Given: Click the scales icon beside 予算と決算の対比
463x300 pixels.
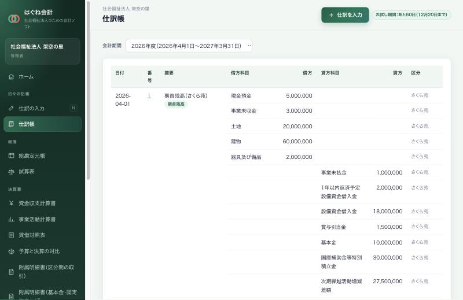Looking at the screenshot, I should [x=11, y=251].
